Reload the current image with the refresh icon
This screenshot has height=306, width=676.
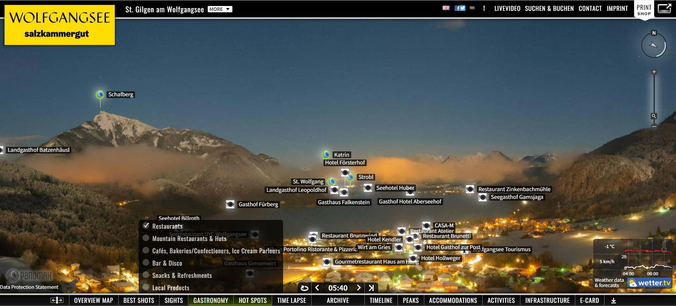(305, 288)
